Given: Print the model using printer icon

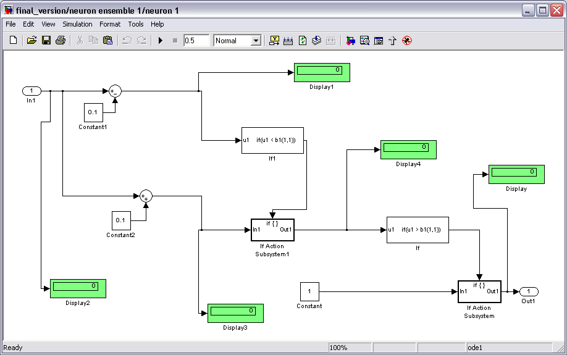Looking at the screenshot, I should [61, 41].
